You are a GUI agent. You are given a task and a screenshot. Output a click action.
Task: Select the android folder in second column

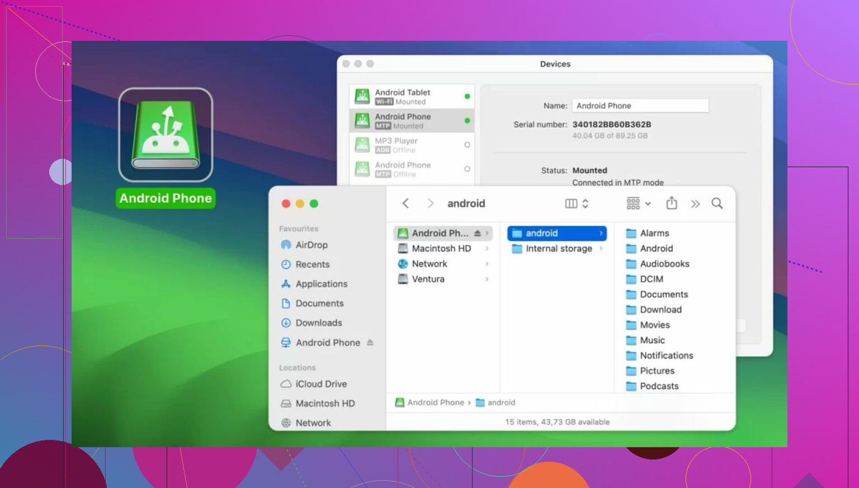pyautogui.click(x=557, y=233)
